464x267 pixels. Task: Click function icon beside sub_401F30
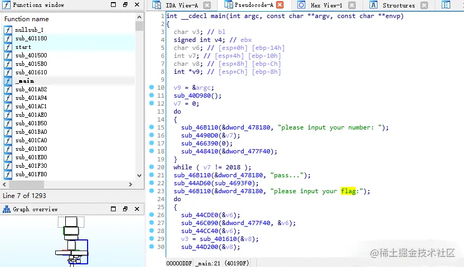(x=8, y=166)
